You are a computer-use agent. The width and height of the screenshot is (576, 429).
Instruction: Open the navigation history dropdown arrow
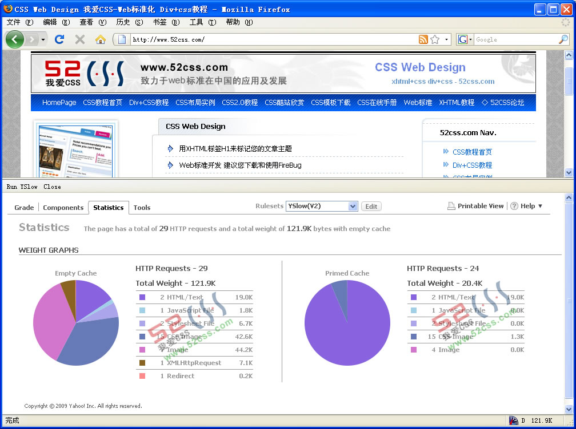pyautogui.click(x=43, y=39)
